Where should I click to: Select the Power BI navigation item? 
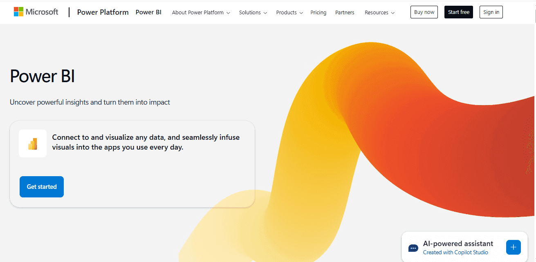(148, 12)
